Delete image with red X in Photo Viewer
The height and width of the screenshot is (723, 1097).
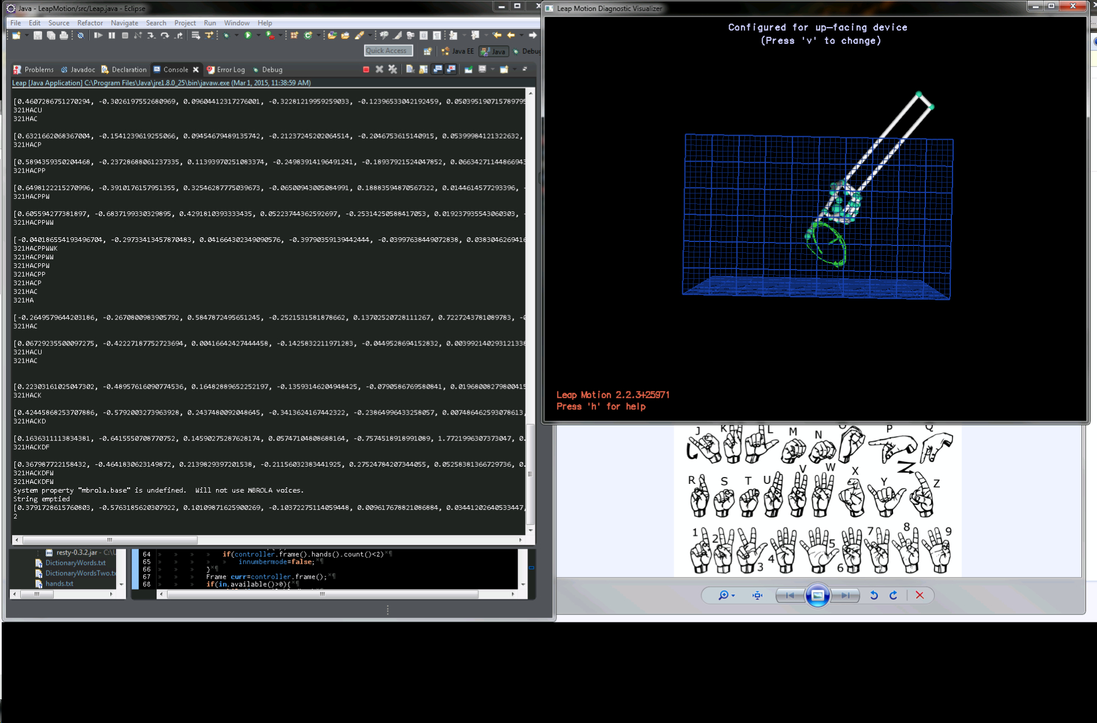coord(920,595)
